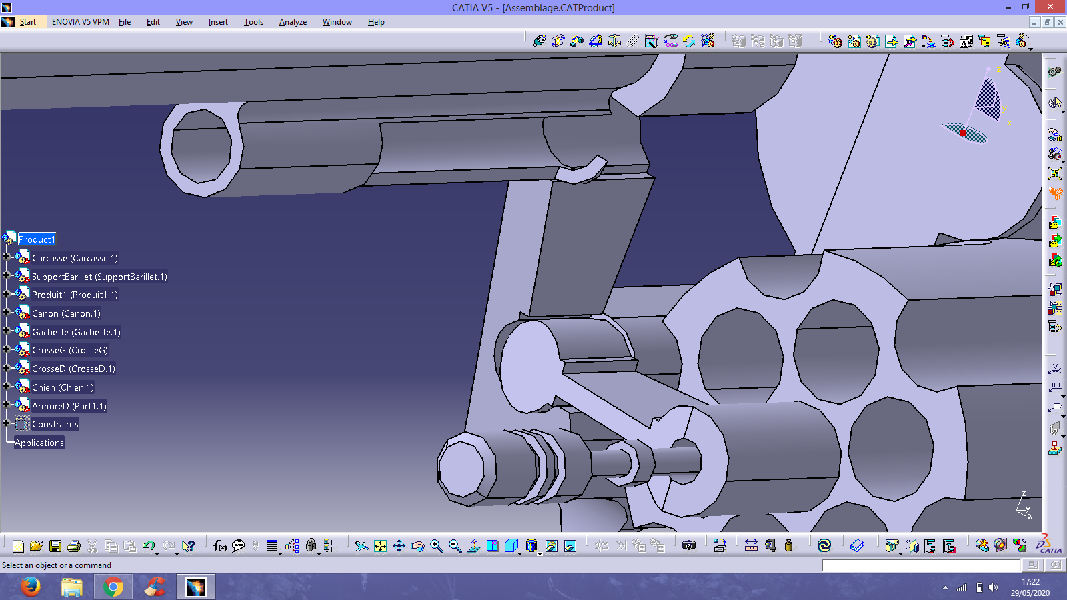Select Canon (Canon.1) tree label
This screenshot has width=1067, height=600.
[66, 313]
